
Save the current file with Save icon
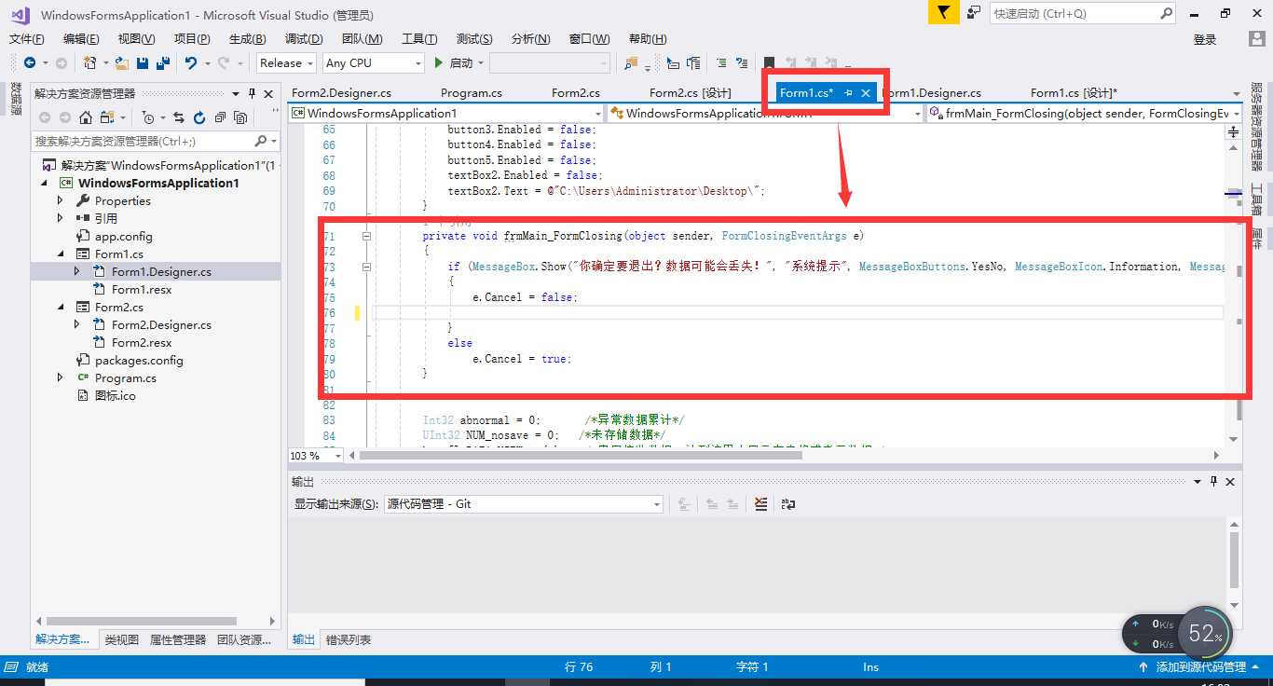(143, 62)
